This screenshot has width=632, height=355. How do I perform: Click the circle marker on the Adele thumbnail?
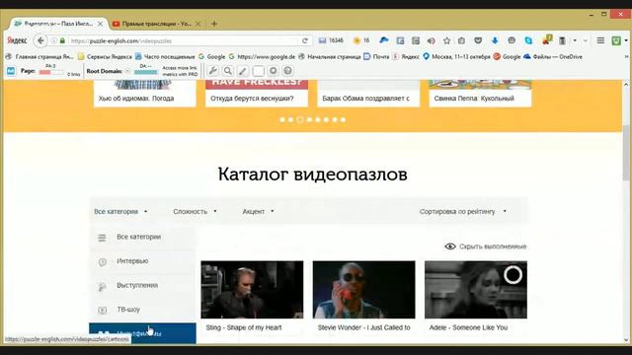point(513,275)
